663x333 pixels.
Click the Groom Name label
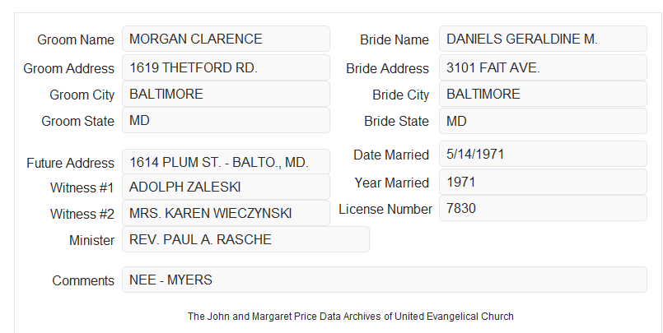[x=76, y=39]
